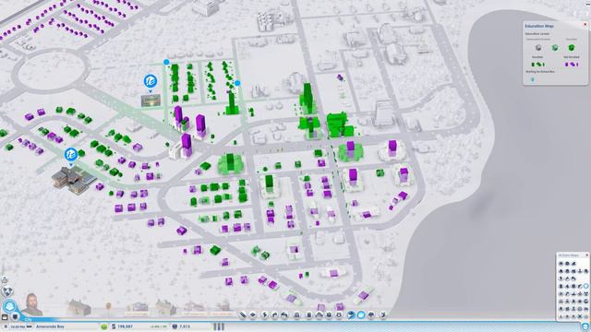591x332 pixels.
Task: Click the rightmost icon in the build toolbar
Action: tap(383, 314)
